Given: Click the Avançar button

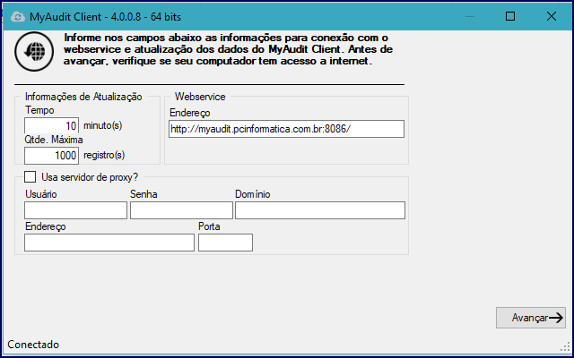Looking at the screenshot, I should coord(531,318).
